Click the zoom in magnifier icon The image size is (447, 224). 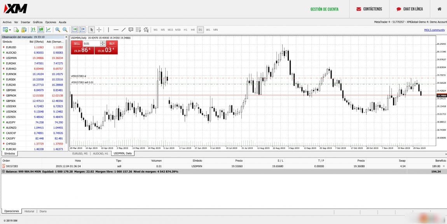click(x=58, y=30)
